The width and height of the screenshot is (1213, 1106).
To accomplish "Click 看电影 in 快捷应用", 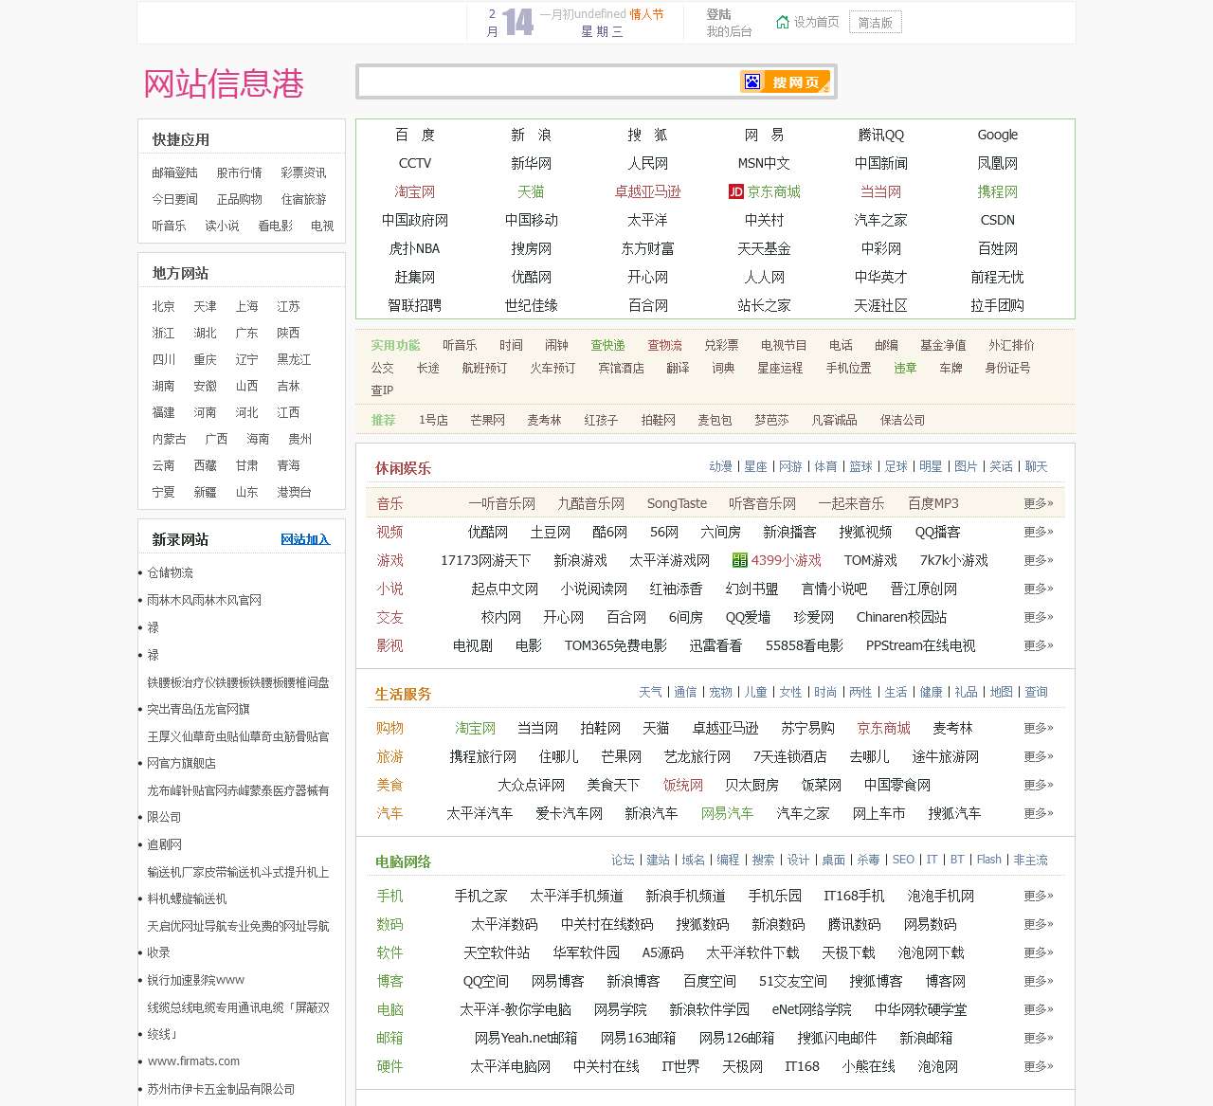I will point(275,226).
